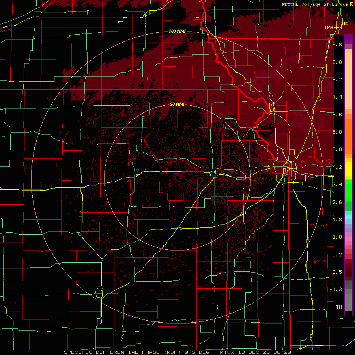Screen dimensions: 355x355
Task: Click the 4.2 legend value
Action: 337,167
